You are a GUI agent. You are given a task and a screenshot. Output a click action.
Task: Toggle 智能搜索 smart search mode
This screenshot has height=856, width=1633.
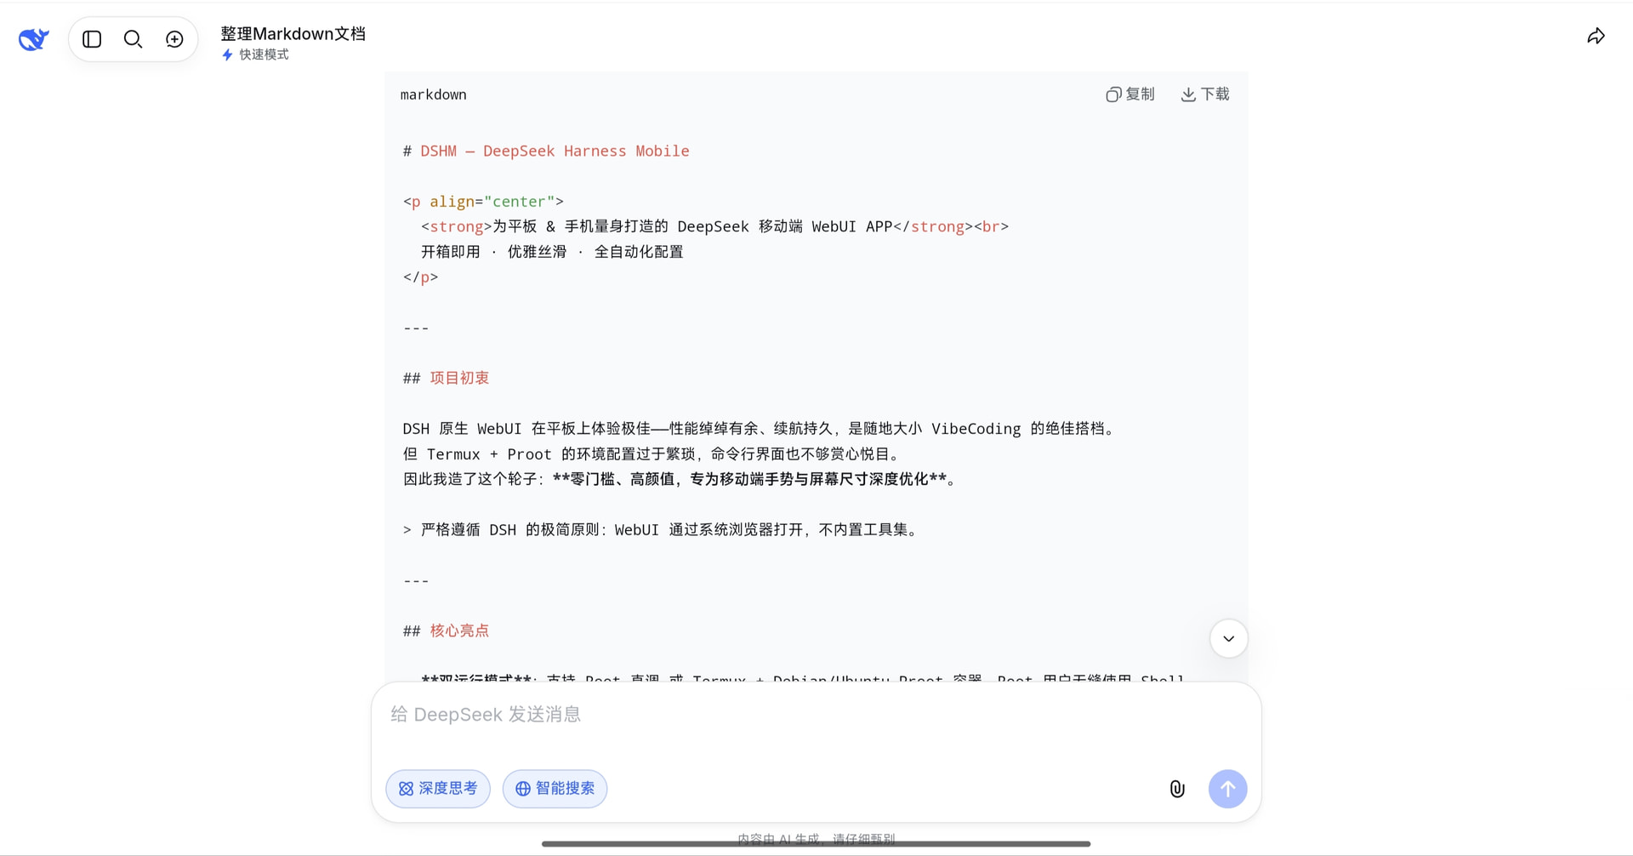coord(555,789)
